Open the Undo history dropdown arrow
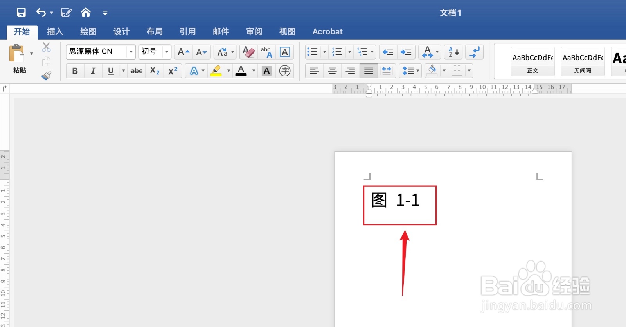The width and height of the screenshot is (626, 327). click(x=52, y=13)
